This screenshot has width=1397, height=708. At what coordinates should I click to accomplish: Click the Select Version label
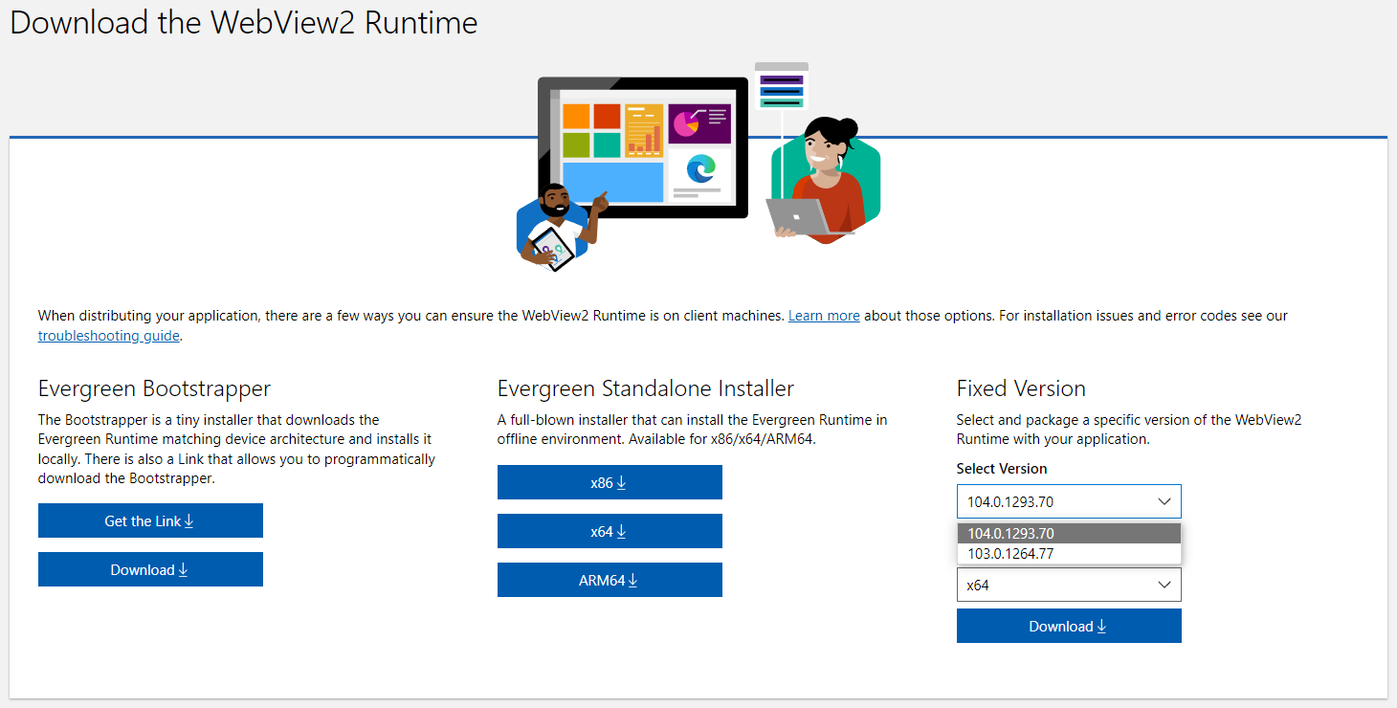[x=1002, y=469]
